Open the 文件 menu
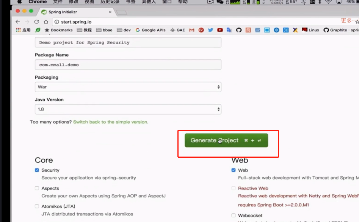 pos(58,2)
